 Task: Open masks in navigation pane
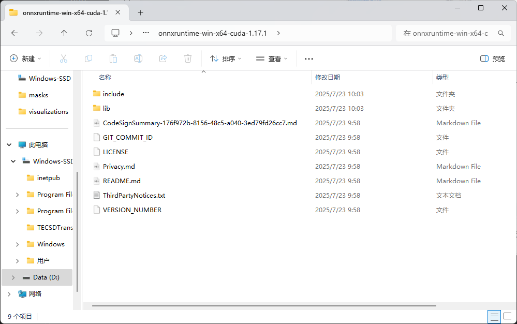pos(38,95)
